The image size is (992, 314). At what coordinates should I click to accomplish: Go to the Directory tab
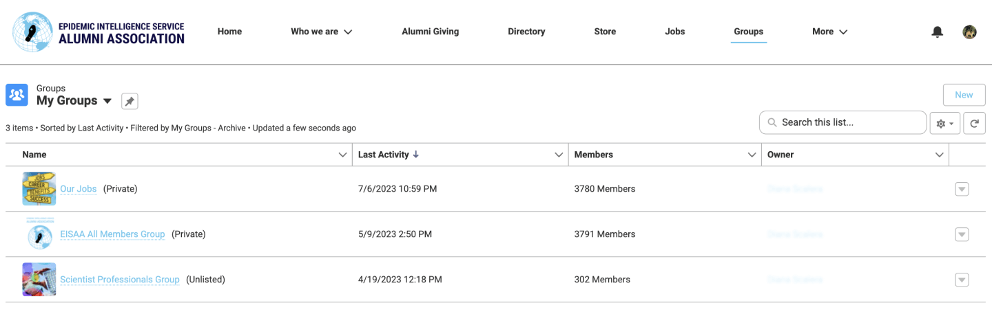(526, 32)
